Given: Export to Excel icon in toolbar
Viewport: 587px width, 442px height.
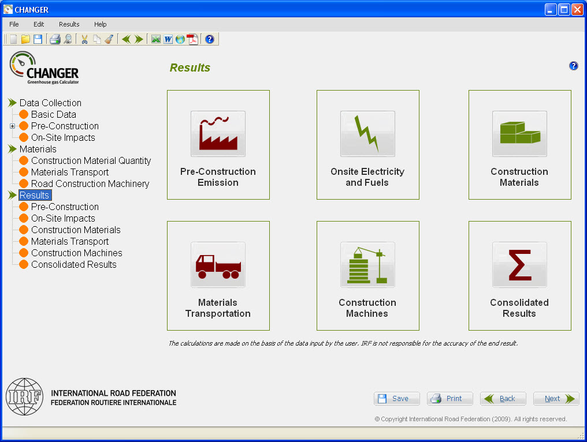Looking at the screenshot, I should pos(156,39).
